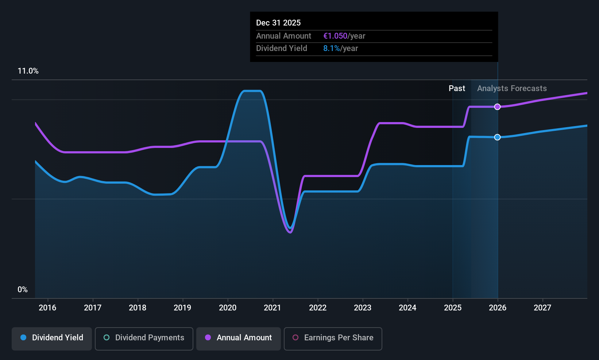Click the Annual Amount tooltip row label
The width and height of the screenshot is (599, 360).
283,36
